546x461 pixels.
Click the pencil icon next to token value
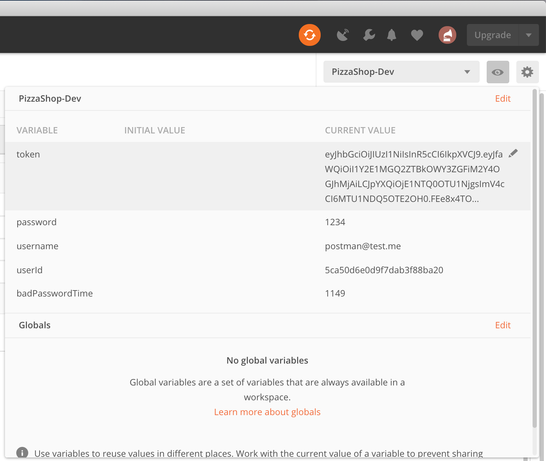[513, 154]
